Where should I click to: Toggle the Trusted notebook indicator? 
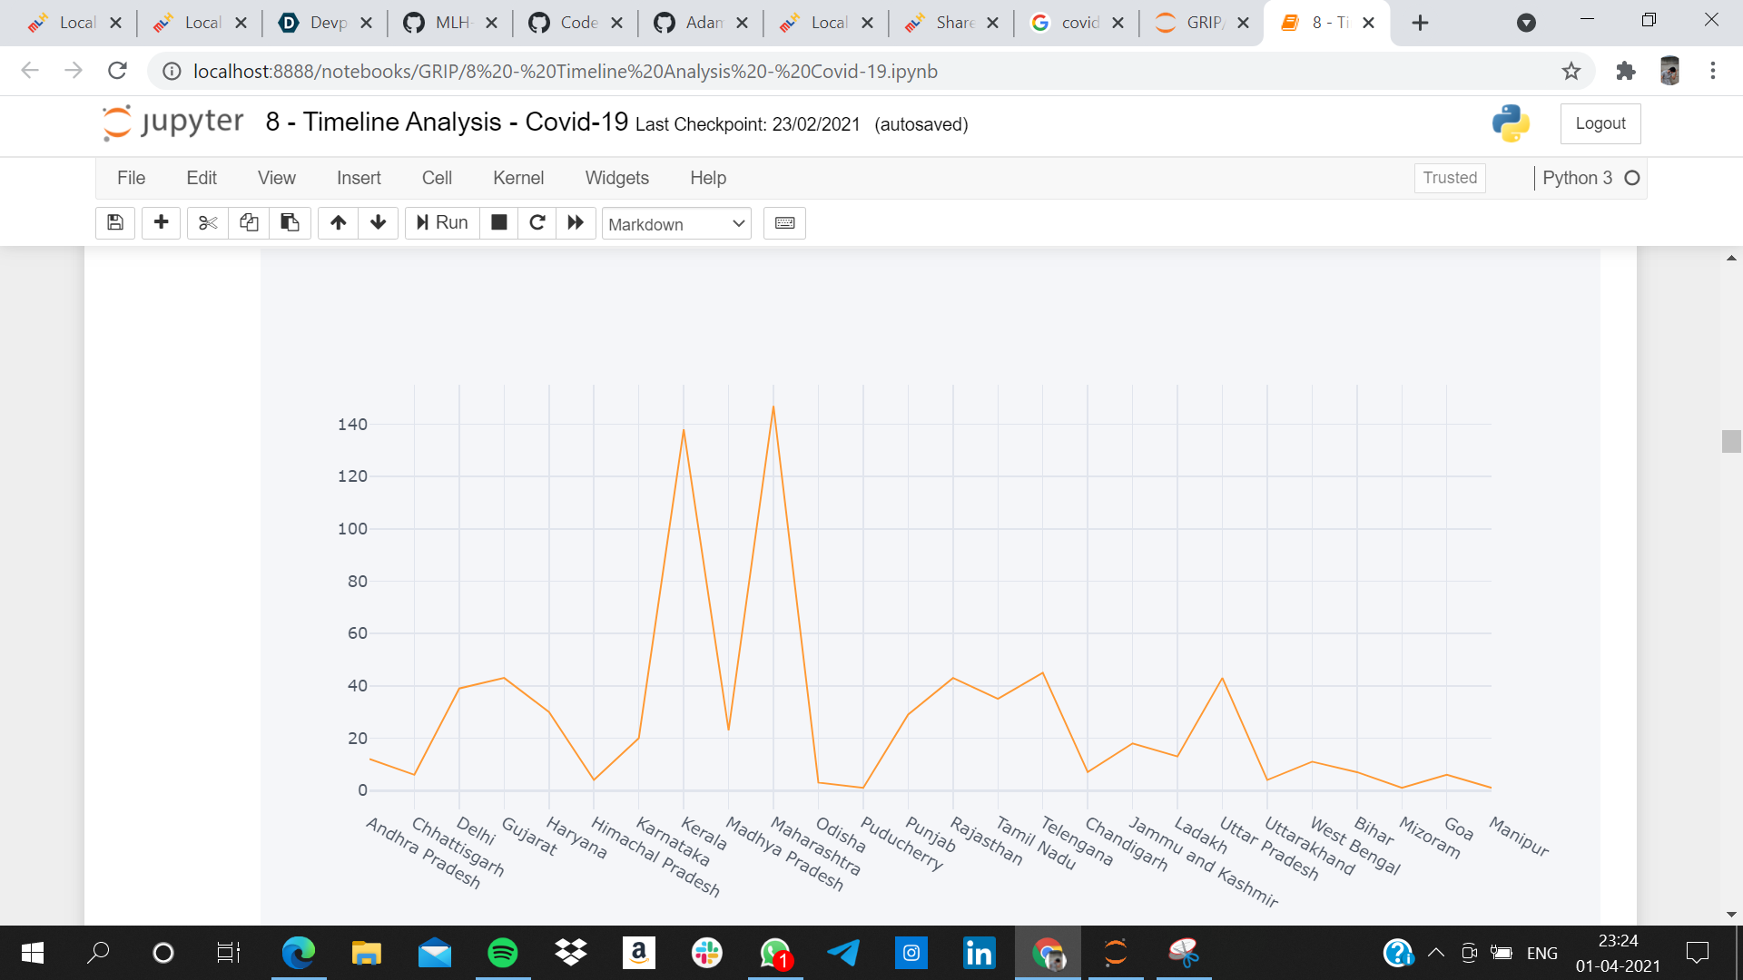pos(1449,178)
